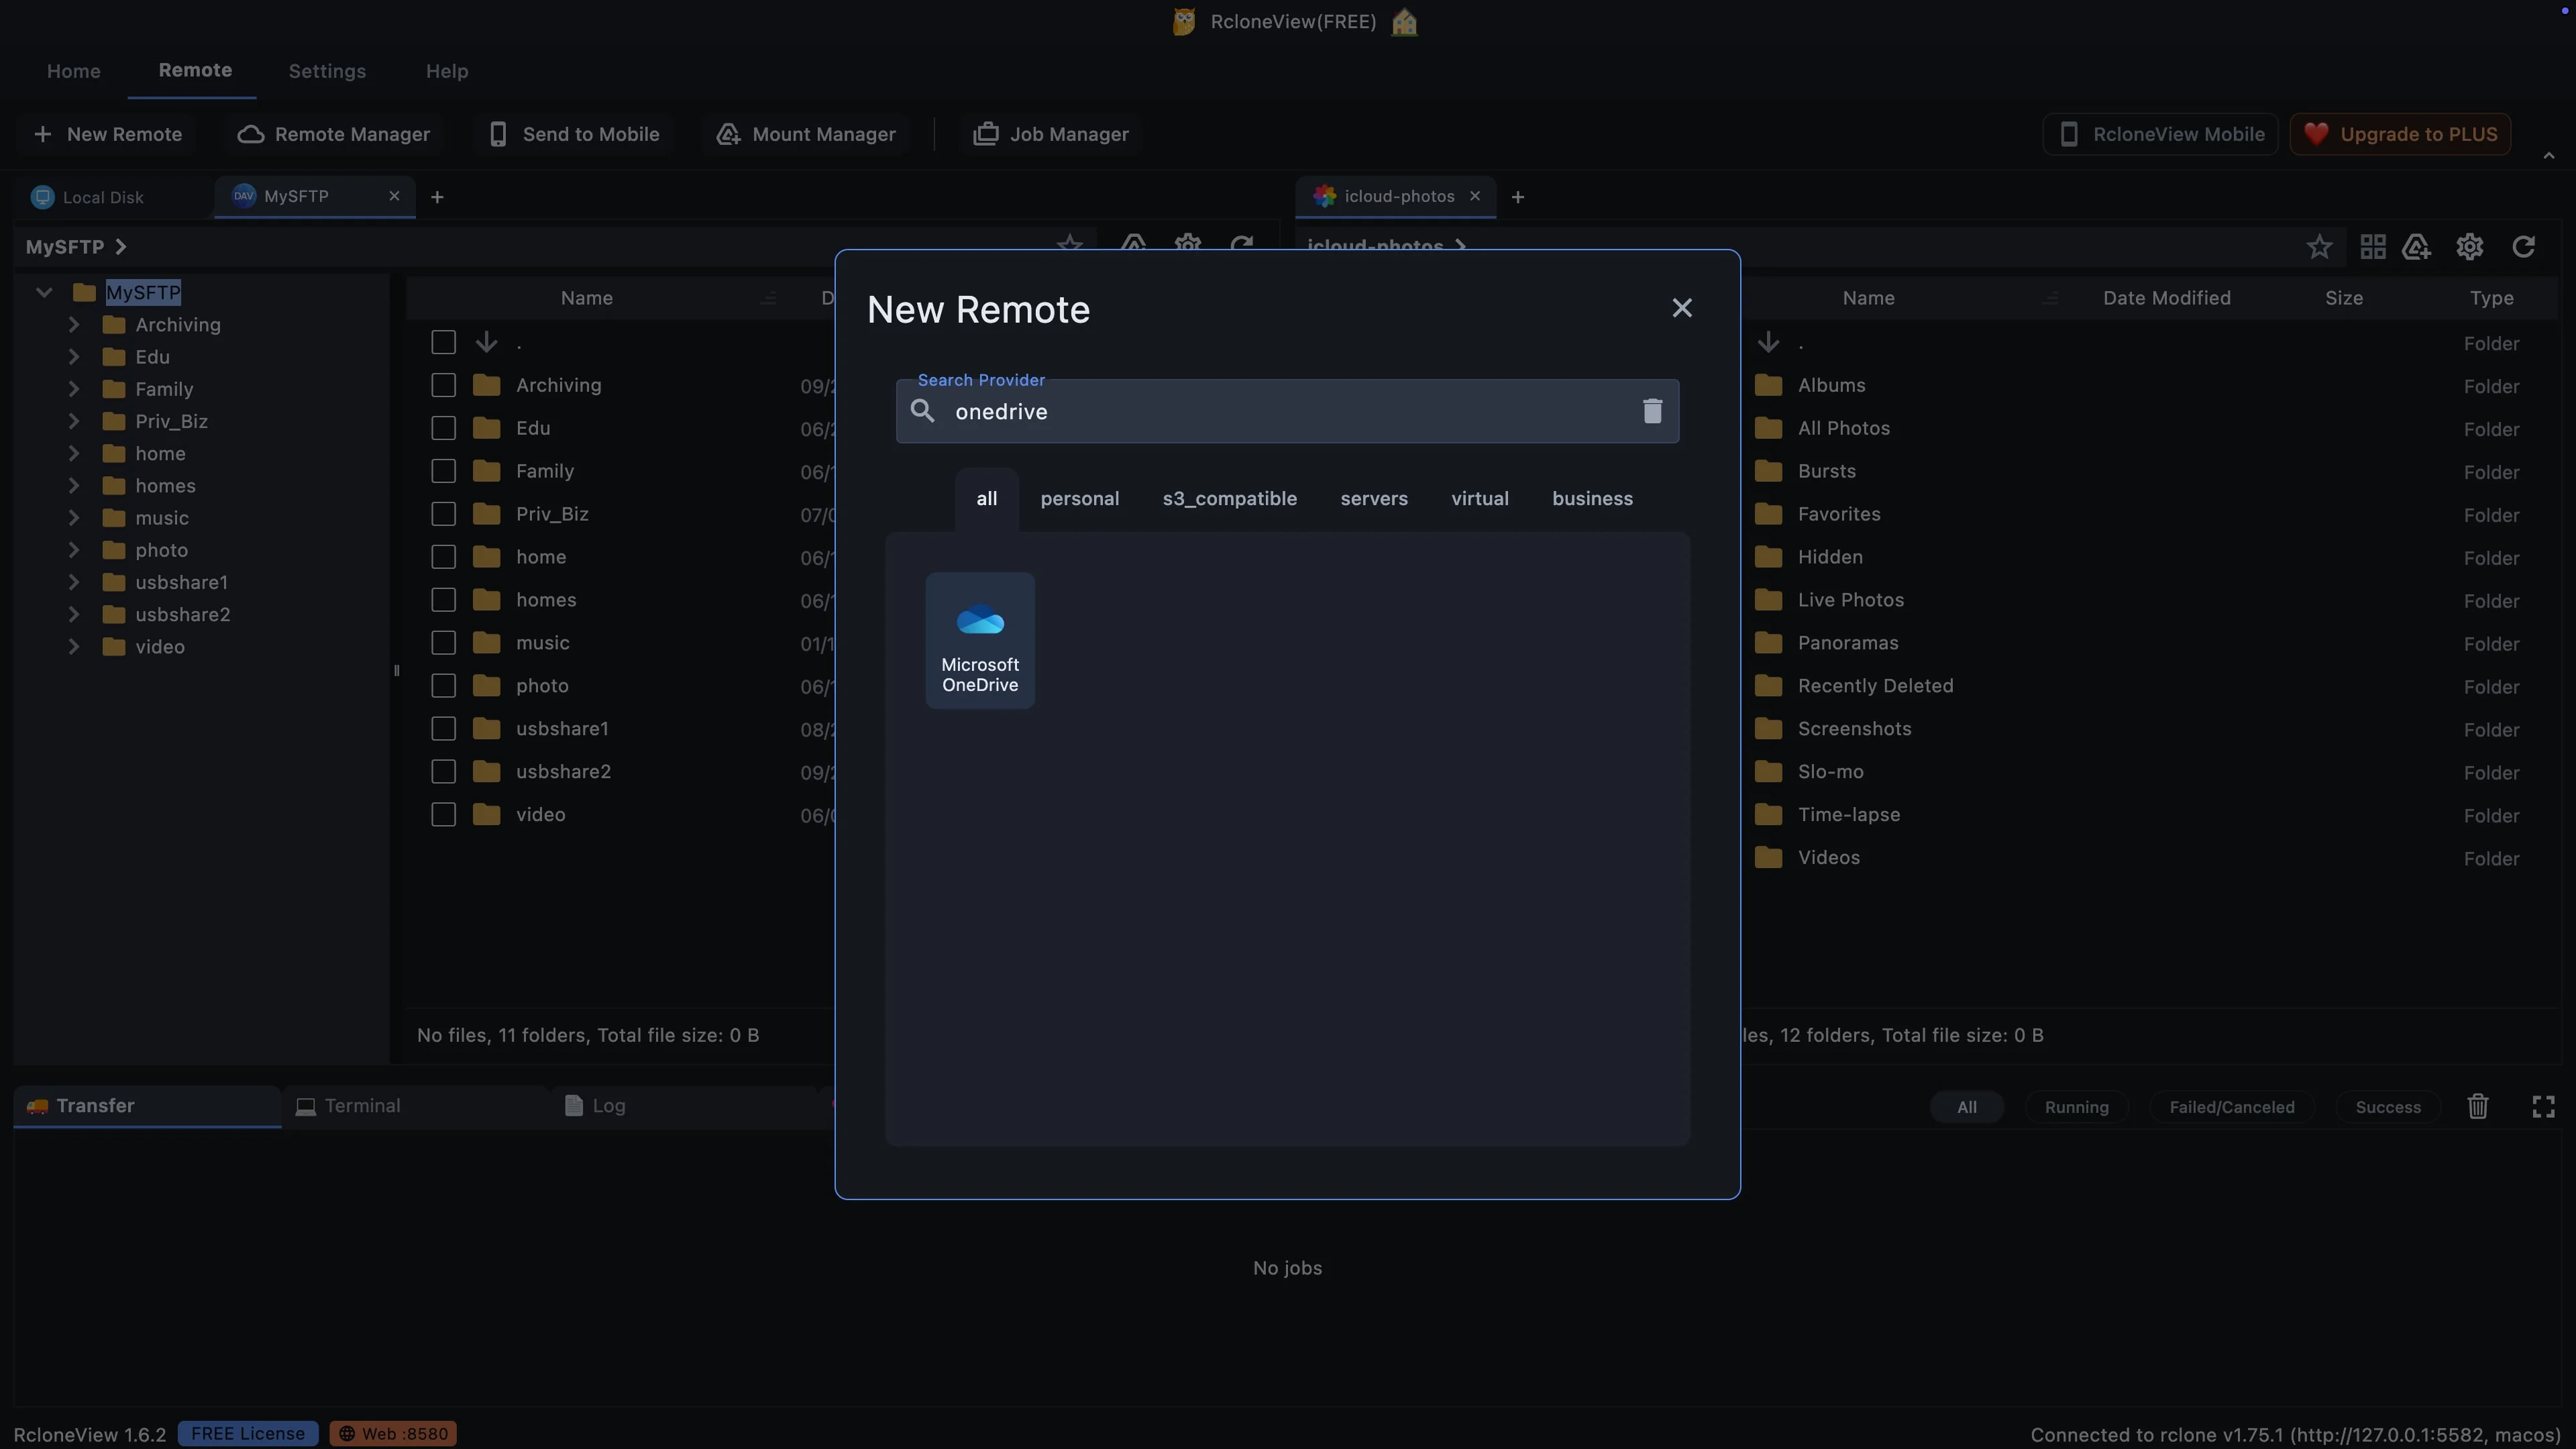Switch to the personal provider tab

pos(1080,499)
